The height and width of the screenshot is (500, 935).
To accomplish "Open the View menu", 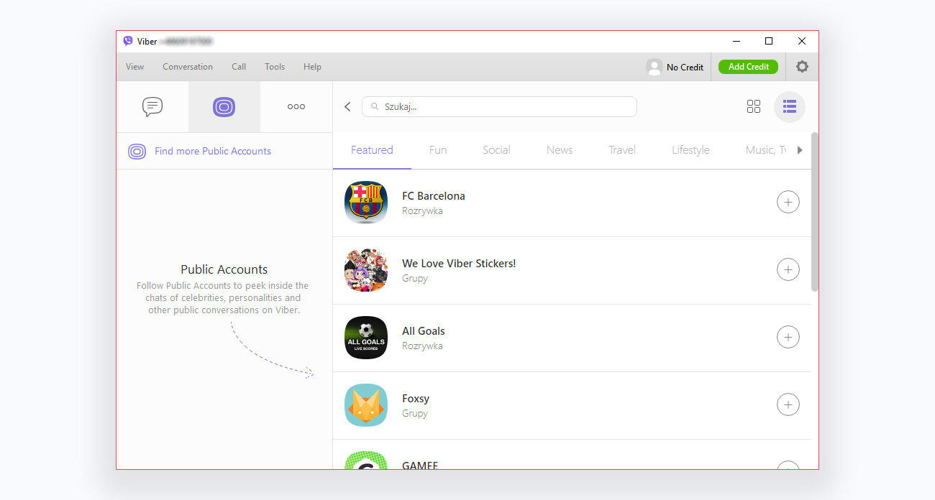I will tap(134, 67).
